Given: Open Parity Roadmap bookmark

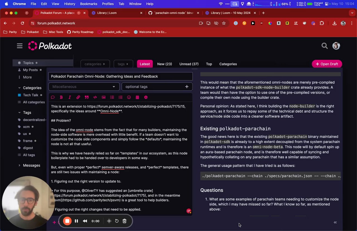Looking at the screenshot, I should 80,32.
